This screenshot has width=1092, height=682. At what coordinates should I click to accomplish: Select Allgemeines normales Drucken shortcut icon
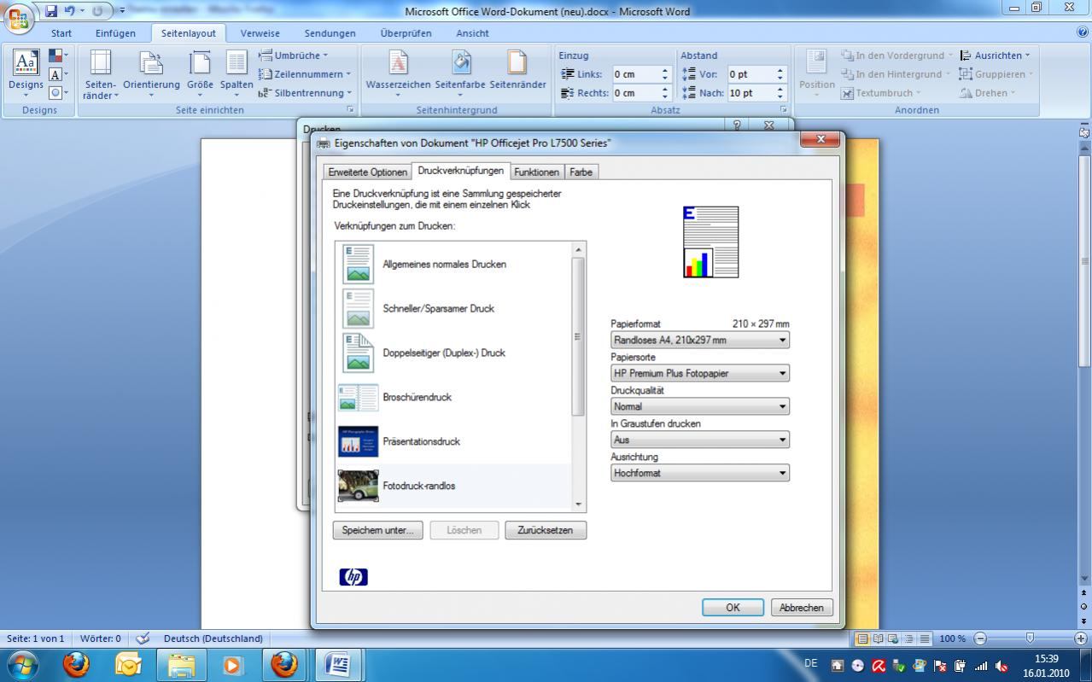click(x=358, y=264)
